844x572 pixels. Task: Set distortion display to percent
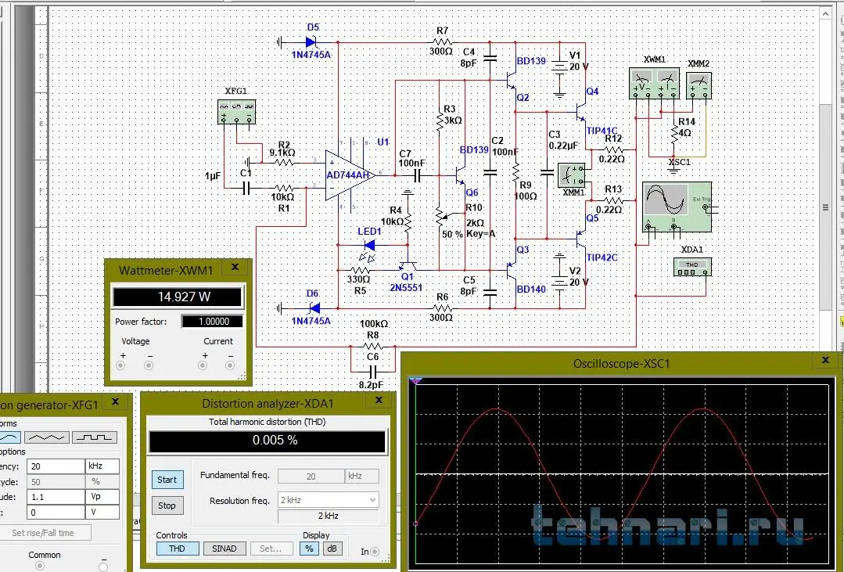[x=309, y=549]
